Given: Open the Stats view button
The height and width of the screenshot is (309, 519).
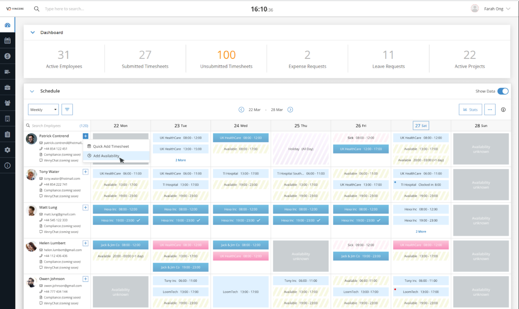Looking at the screenshot, I should (470, 109).
